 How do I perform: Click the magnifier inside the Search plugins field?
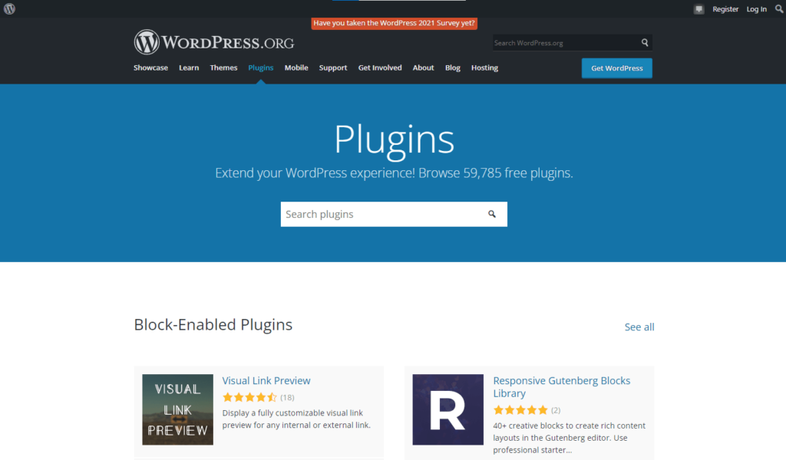coord(492,214)
